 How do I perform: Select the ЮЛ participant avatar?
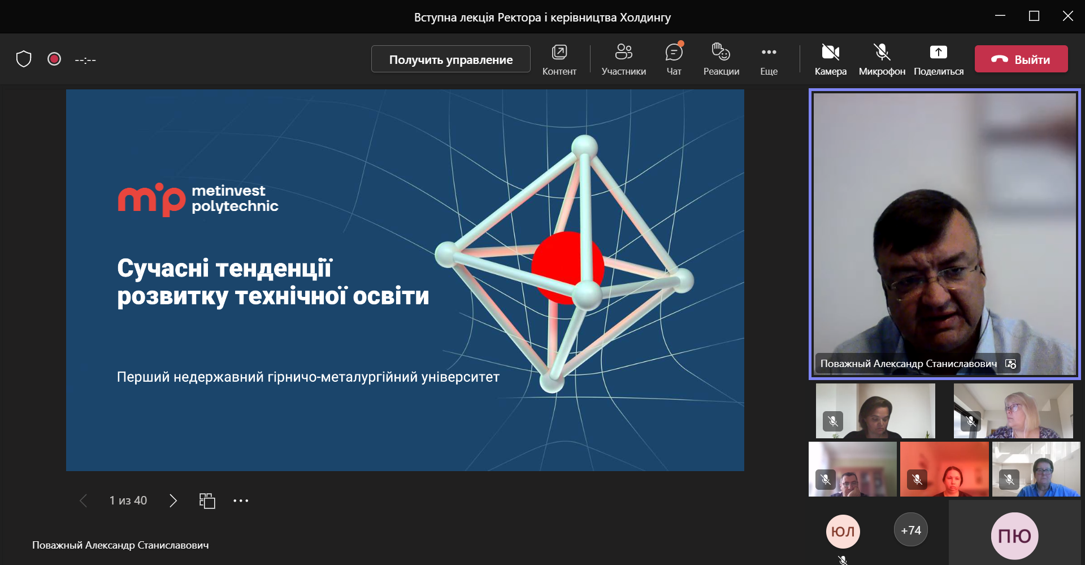[843, 532]
